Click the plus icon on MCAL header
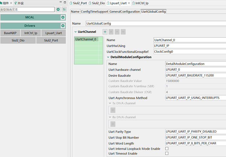The image size is (226, 157). click(63, 17)
